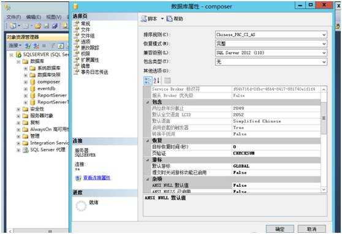Open the 事务日志传送 page

tap(94, 72)
